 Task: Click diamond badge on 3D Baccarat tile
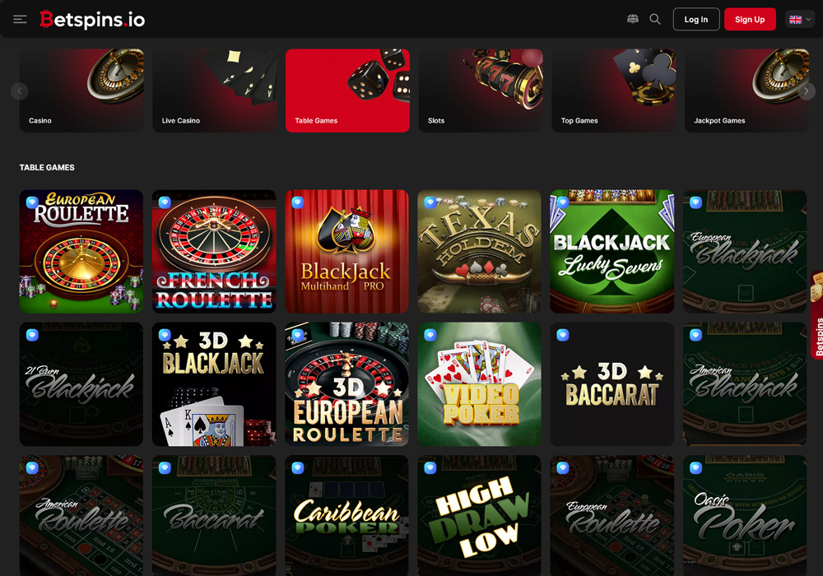563,335
